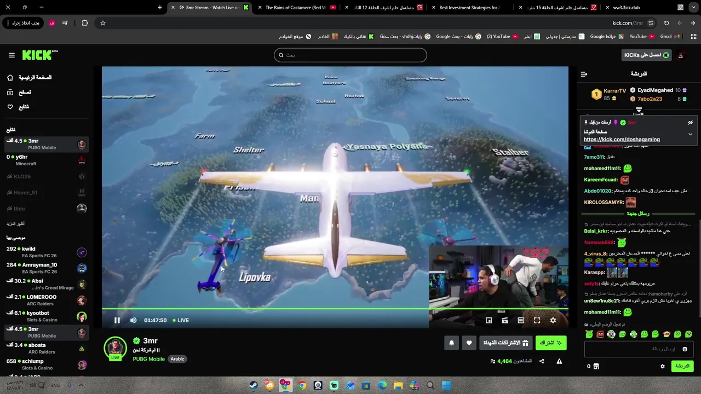Screen dimensions: 701x394
Task: Click the chat message input field
Action: 639,349
